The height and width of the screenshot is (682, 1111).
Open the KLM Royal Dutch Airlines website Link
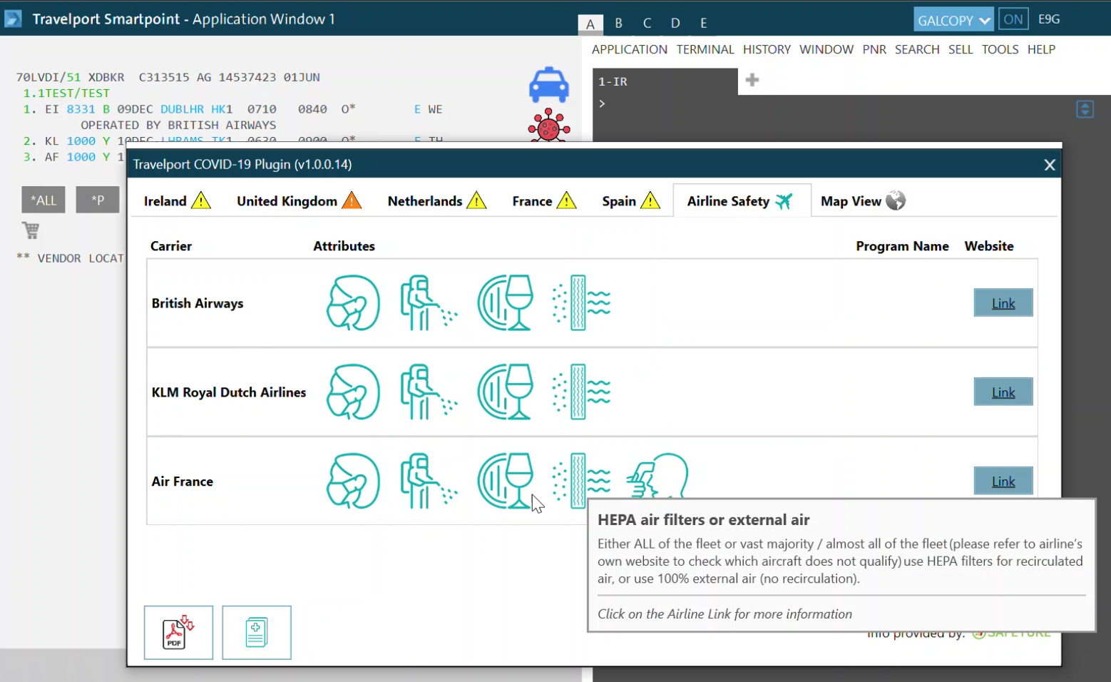click(1003, 392)
